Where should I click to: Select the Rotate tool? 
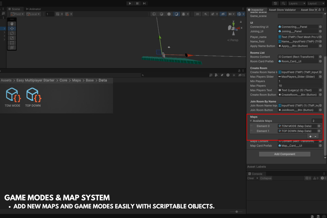tap(12, 33)
